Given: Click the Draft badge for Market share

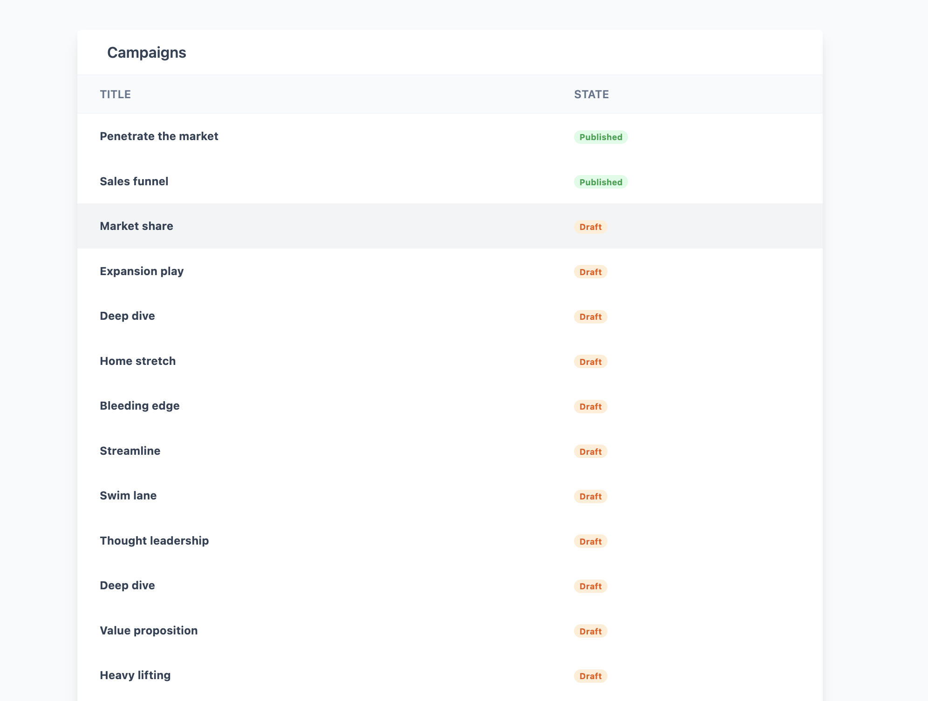Looking at the screenshot, I should click(x=590, y=227).
